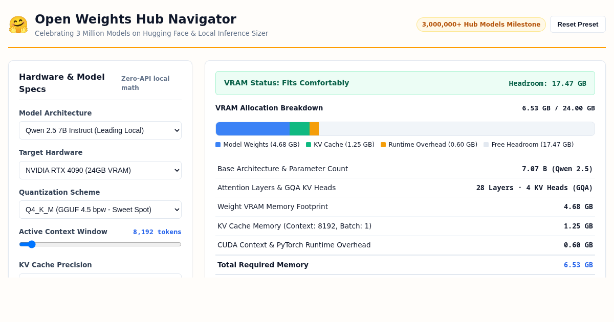
Task: Open the Quantization Scheme dropdown
Action: [x=100, y=210]
